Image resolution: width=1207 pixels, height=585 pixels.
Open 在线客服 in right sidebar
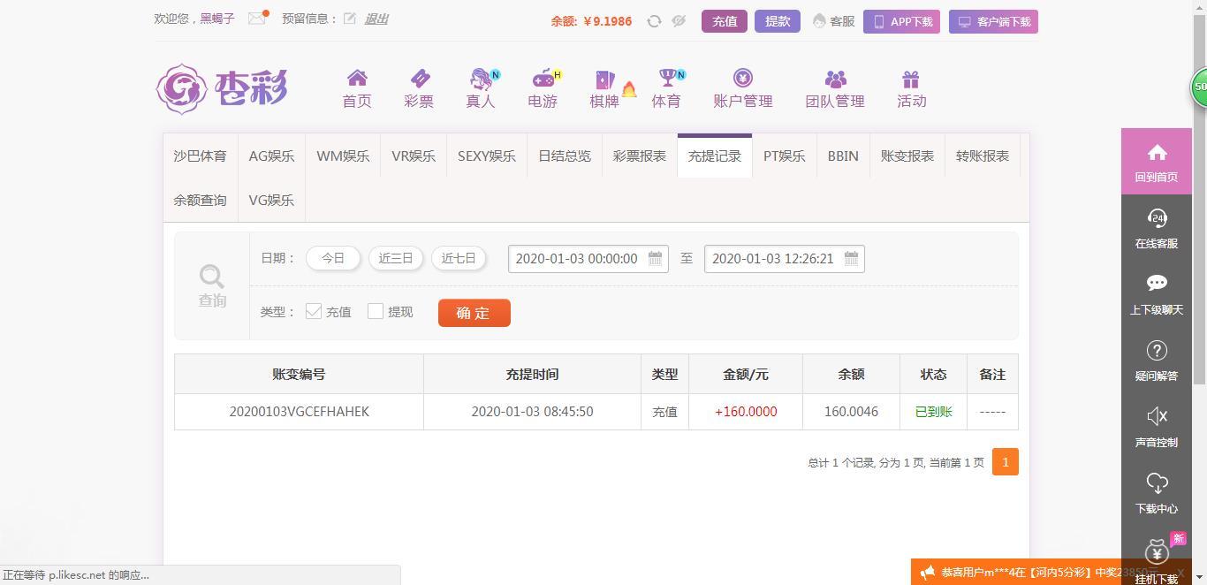pyautogui.click(x=1157, y=228)
